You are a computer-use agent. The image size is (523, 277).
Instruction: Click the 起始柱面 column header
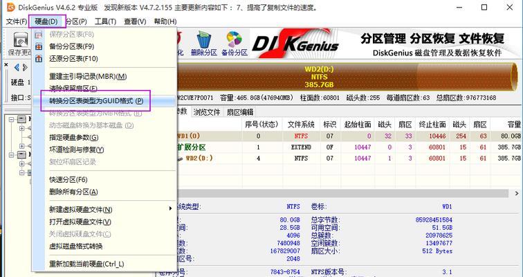point(357,125)
